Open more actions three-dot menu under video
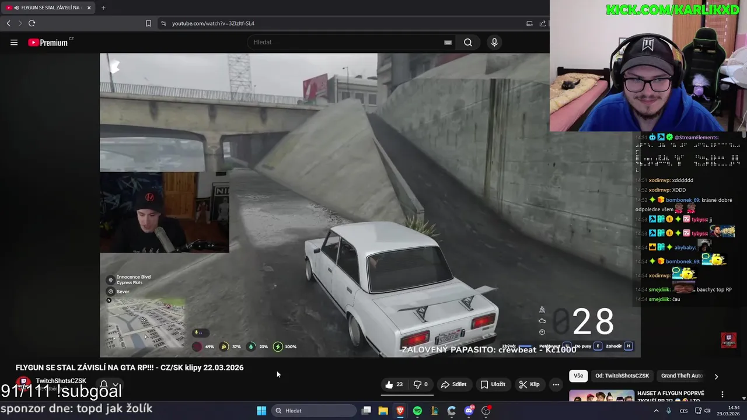 [x=556, y=384]
